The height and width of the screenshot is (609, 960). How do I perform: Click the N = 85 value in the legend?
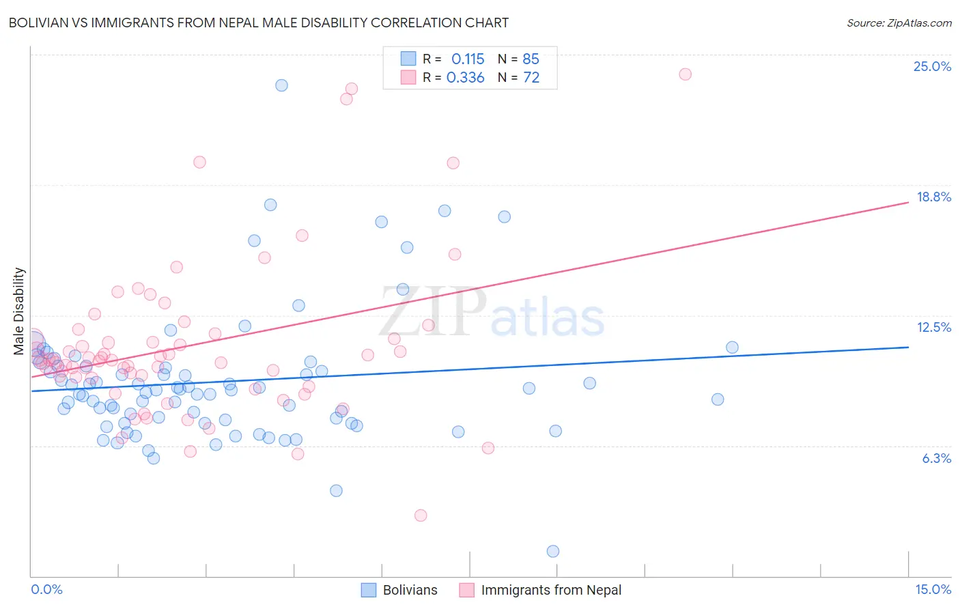click(518, 59)
